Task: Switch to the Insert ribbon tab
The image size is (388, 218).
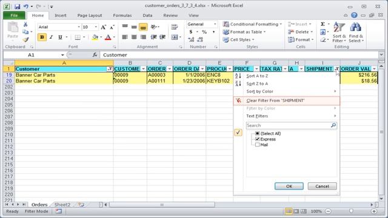Action: pos(61,15)
